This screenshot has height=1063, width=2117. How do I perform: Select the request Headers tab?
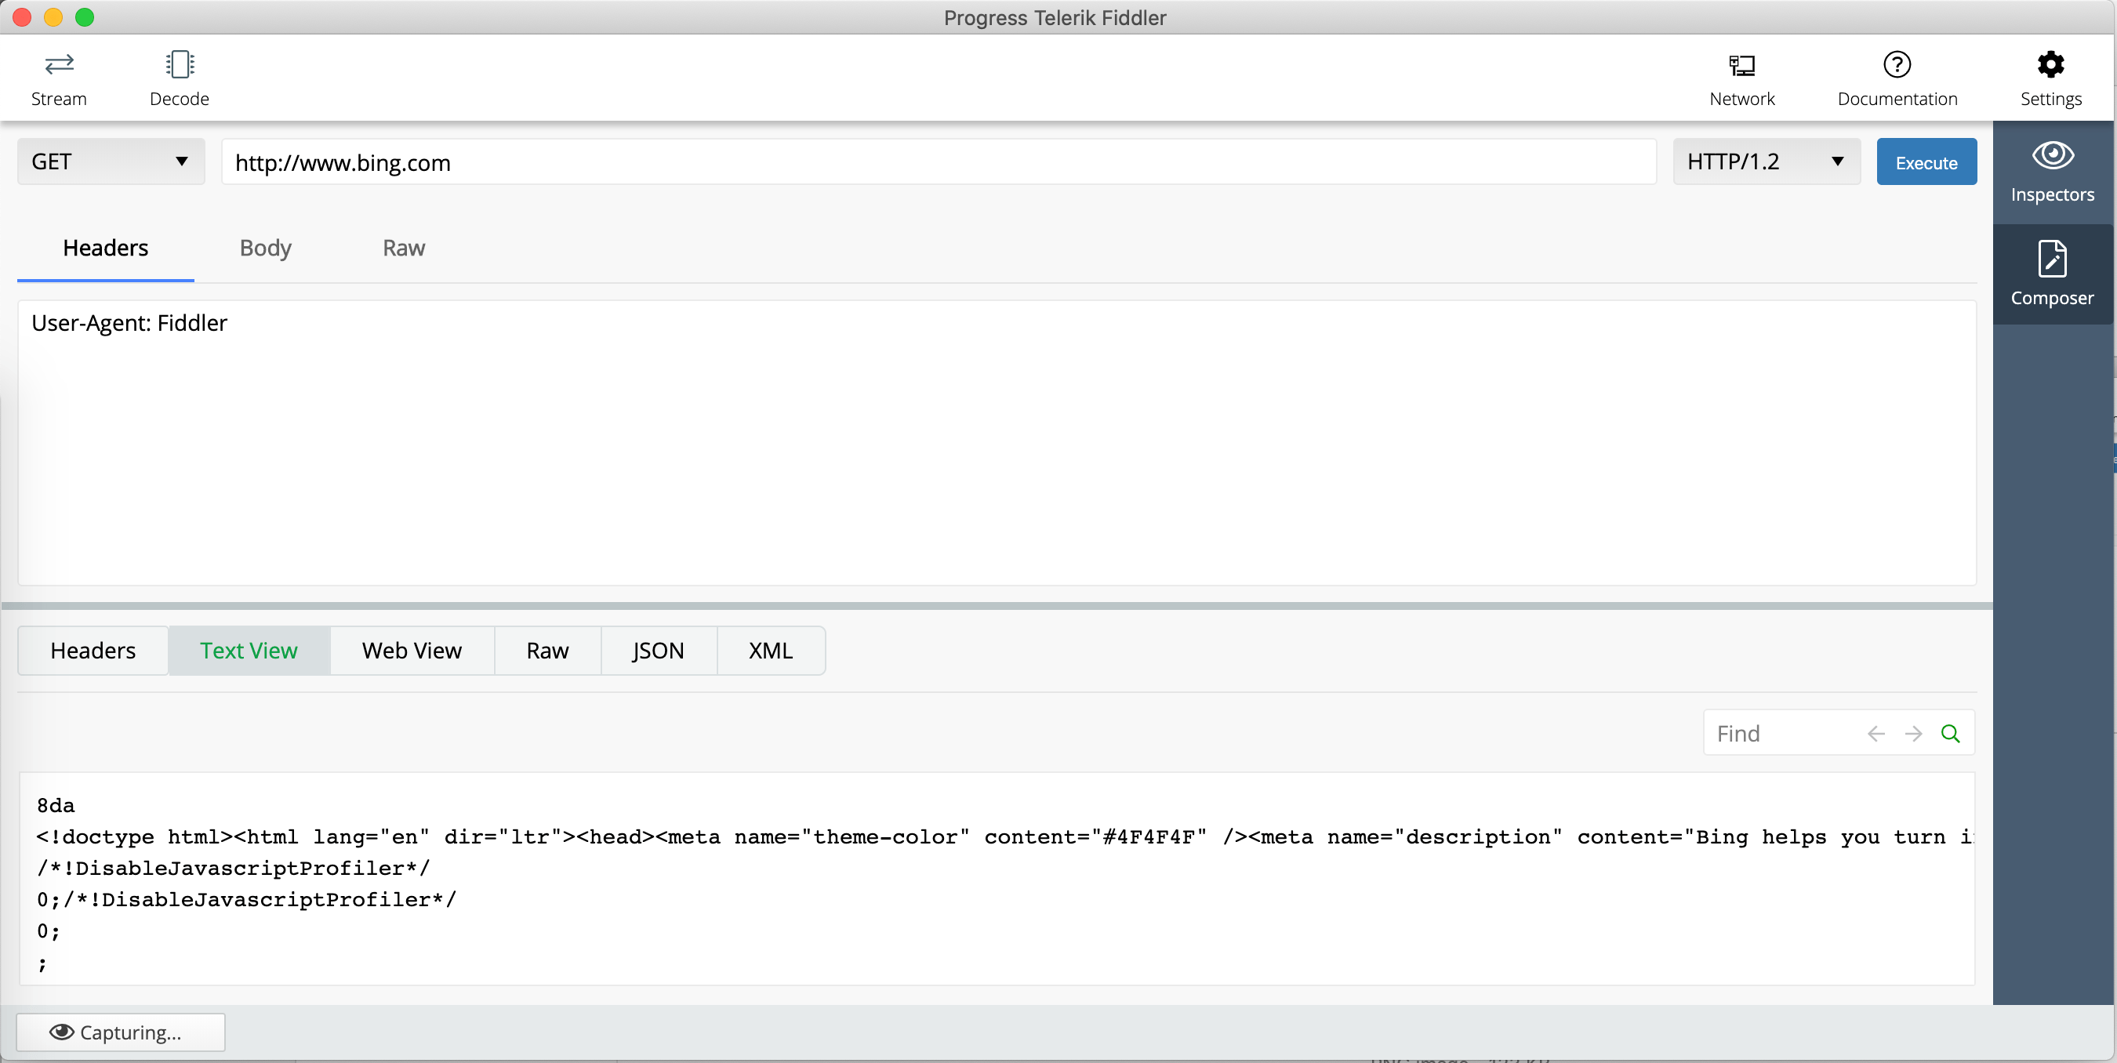tap(105, 248)
